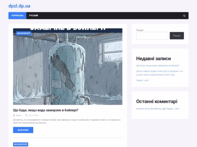Click the post excerpt text about boiler damage
The image size is (197, 147).
[x=67, y=121]
